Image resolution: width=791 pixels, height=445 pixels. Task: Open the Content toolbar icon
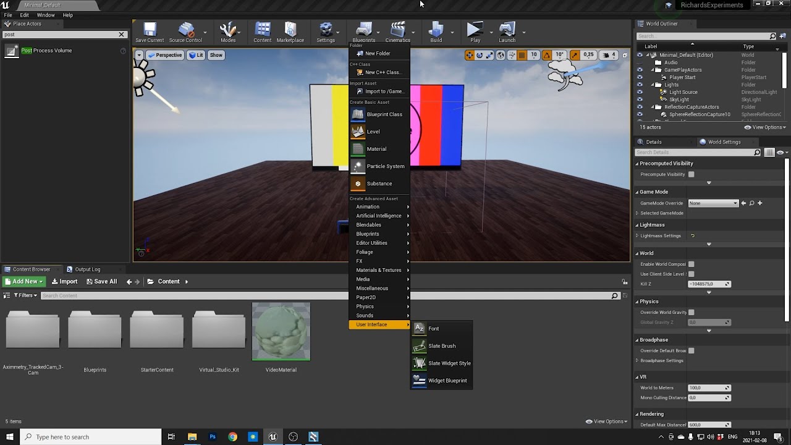[x=262, y=32]
